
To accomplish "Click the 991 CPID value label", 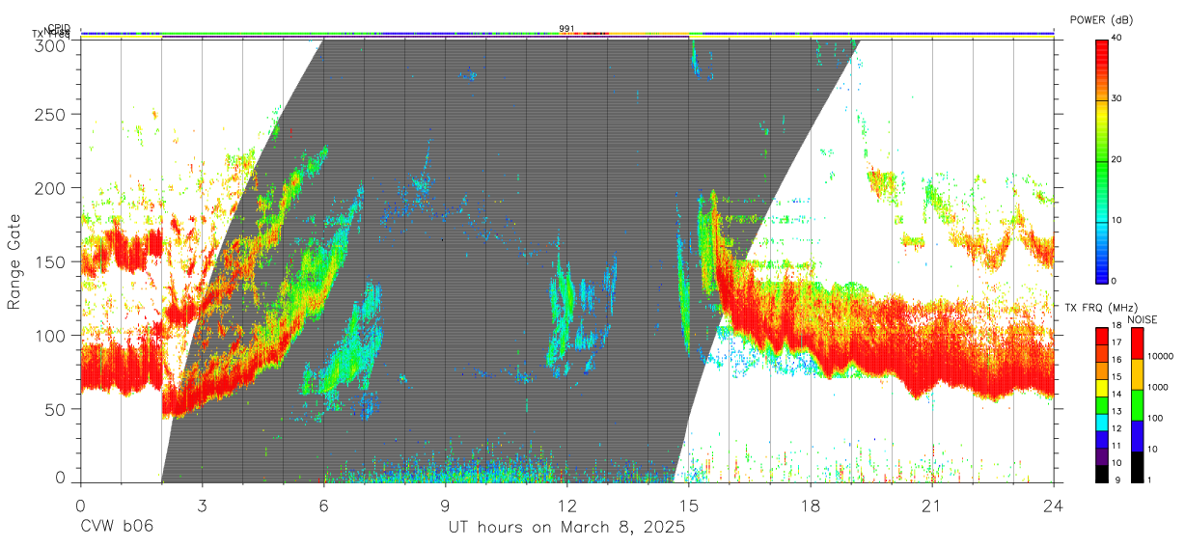I will point(566,28).
